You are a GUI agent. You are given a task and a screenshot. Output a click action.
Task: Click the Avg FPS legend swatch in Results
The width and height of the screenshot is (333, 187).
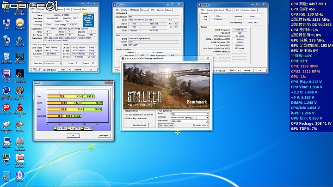(68, 128)
